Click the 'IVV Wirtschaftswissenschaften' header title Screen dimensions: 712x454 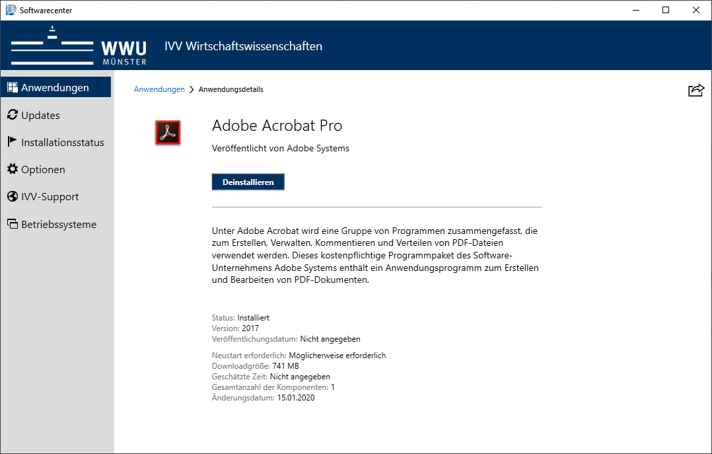[x=243, y=46]
